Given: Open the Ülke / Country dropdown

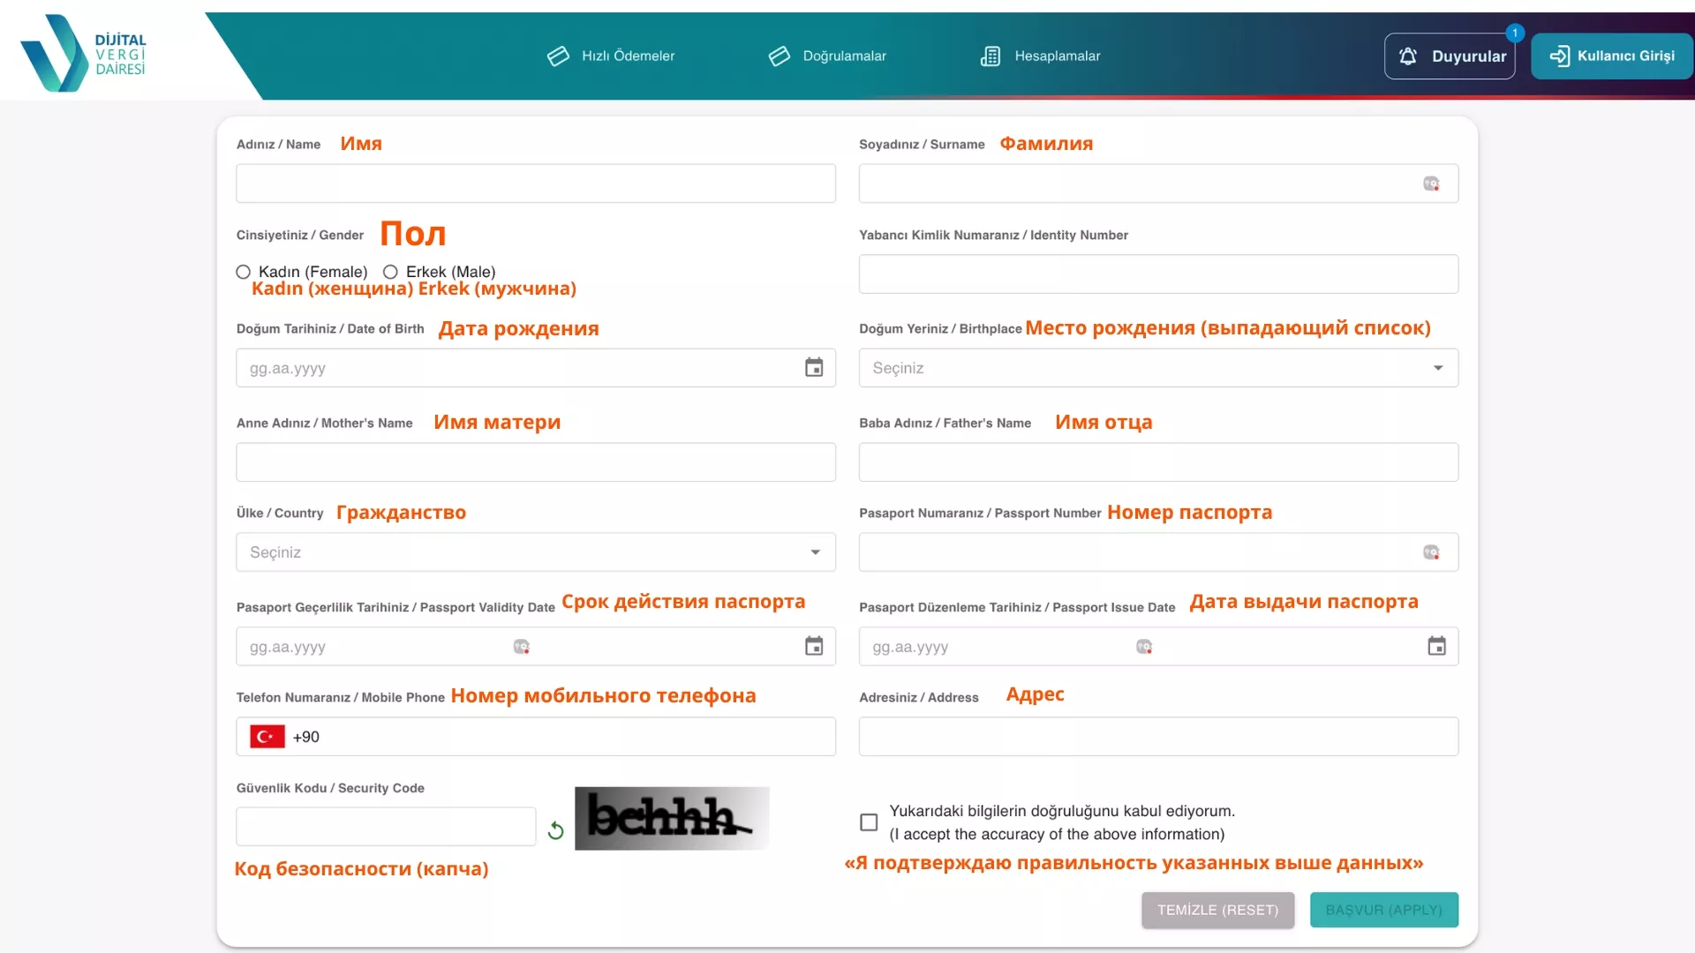Looking at the screenshot, I should pyautogui.click(x=536, y=552).
